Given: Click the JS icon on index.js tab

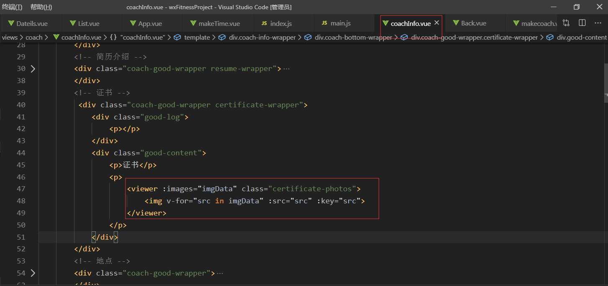Looking at the screenshot, I should 264,23.
